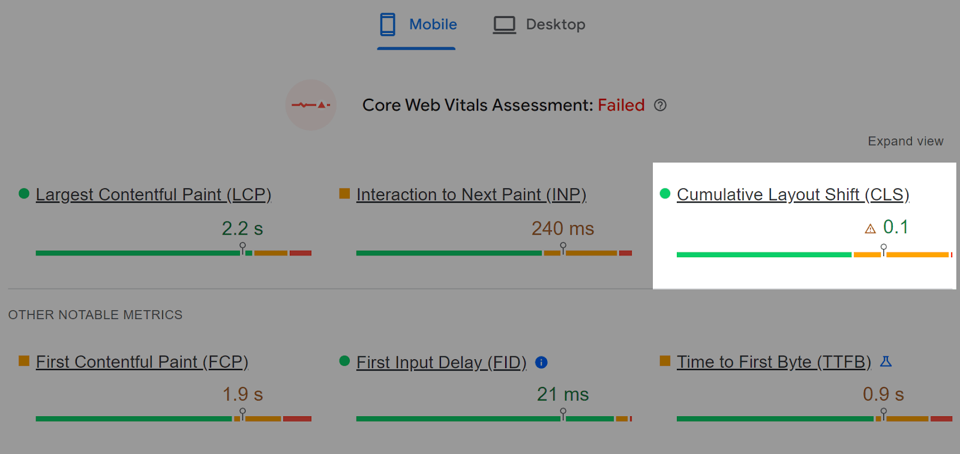Screen dimensions: 960x454
Task: Select the Mobile tab
Action: 416,24
